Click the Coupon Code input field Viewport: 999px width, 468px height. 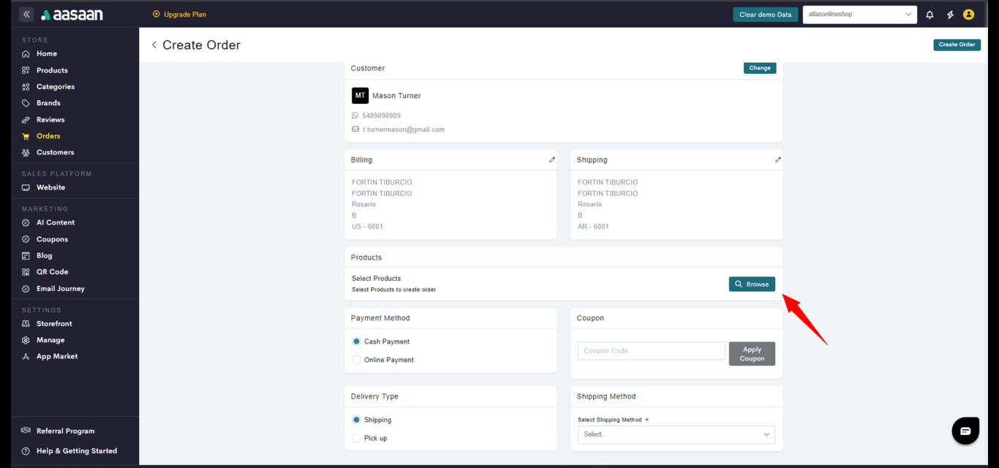(651, 351)
